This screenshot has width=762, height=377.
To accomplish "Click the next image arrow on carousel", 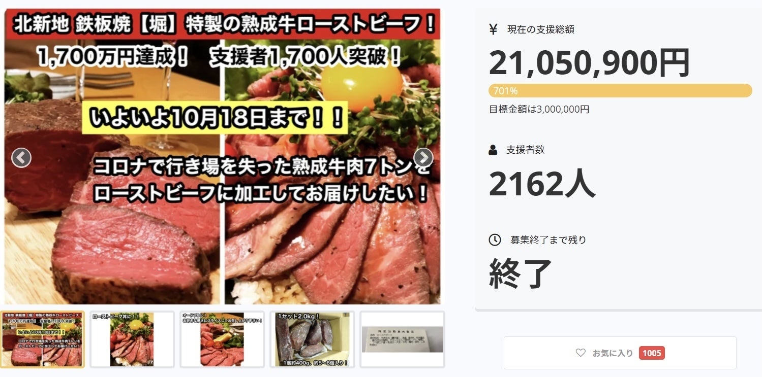I will pyautogui.click(x=423, y=158).
